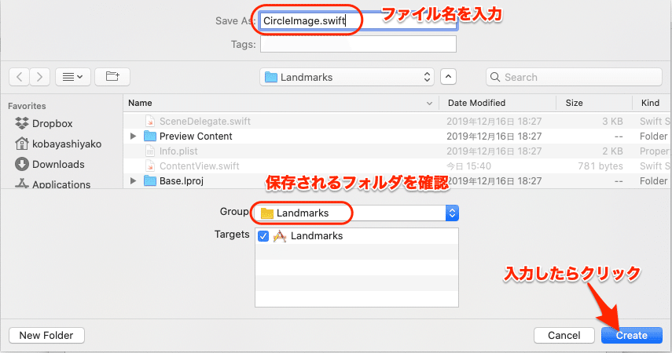Click the Name column sort chevron
Viewport: 672px width, 353px height.
[x=429, y=104]
